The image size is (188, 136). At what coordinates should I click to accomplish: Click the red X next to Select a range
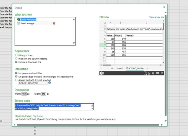54,23
